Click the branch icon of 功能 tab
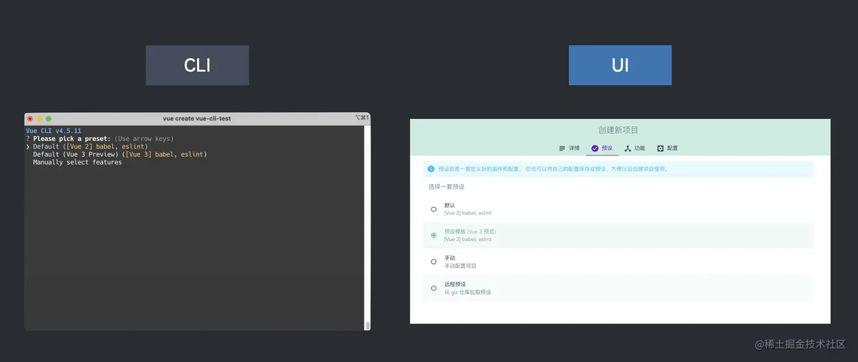The image size is (858, 362). (x=628, y=148)
